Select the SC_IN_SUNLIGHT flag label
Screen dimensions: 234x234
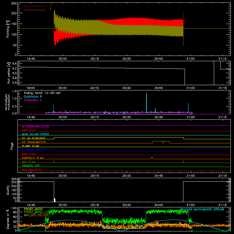[x=34, y=138]
